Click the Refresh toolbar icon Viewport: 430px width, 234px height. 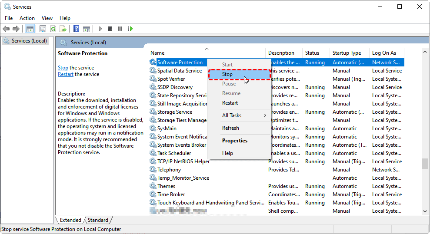tap(53, 29)
